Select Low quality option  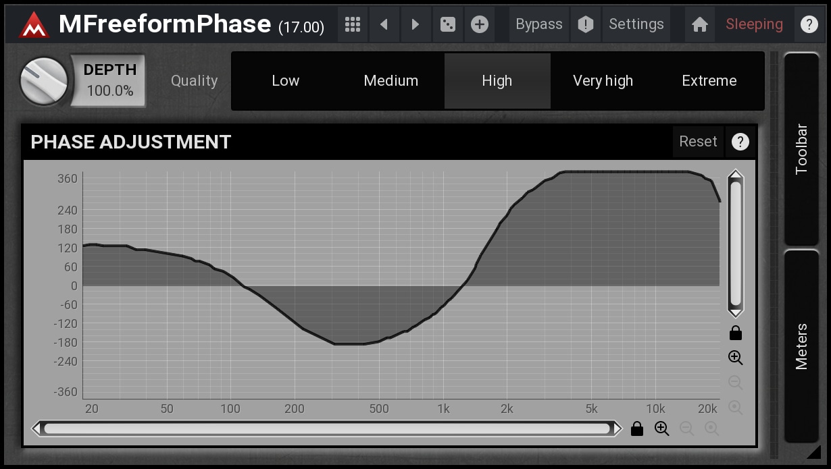[x=285, y=81]
